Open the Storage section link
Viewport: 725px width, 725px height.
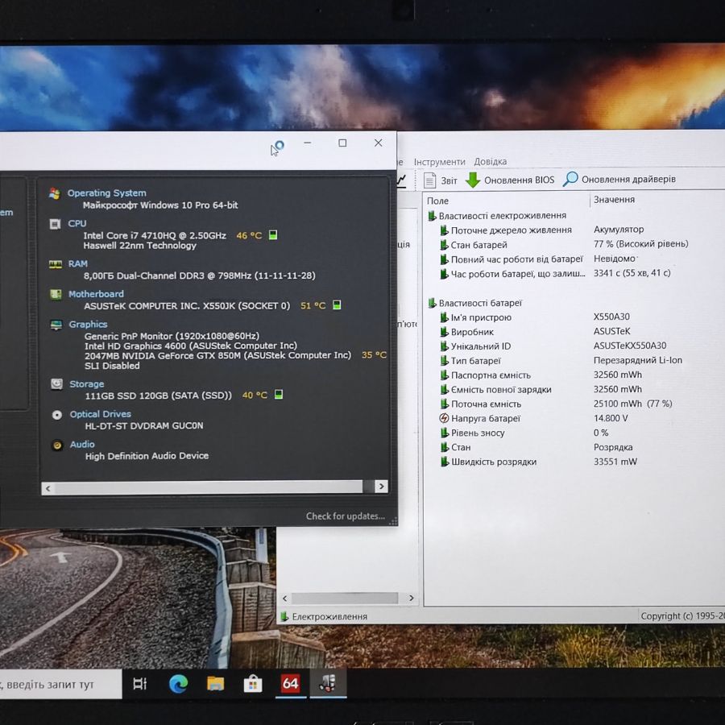pos(86,384)
